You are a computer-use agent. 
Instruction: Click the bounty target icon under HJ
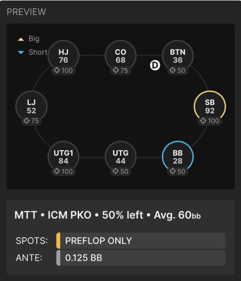tap(57, 70)
